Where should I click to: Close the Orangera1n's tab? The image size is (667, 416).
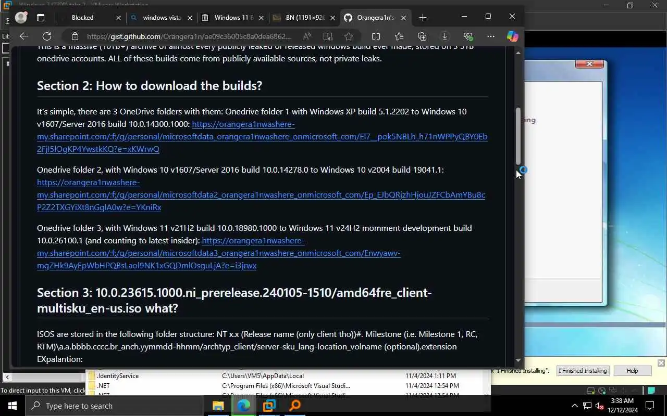(403, 18)
